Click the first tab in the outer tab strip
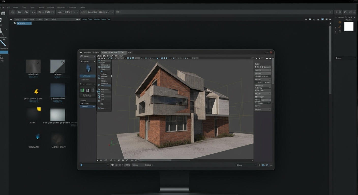The height and width of the screenshot is (195, 358). coord(17,20)
